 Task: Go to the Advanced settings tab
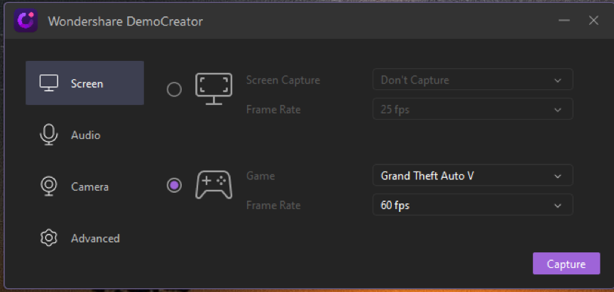pyautogui.click(x=84, y=238)
